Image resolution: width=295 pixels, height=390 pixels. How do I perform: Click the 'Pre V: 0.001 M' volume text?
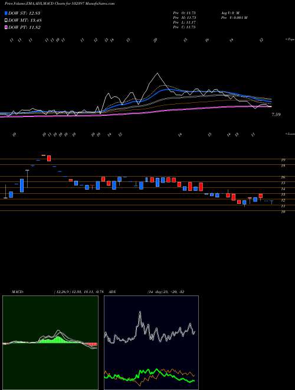(234, 18)
